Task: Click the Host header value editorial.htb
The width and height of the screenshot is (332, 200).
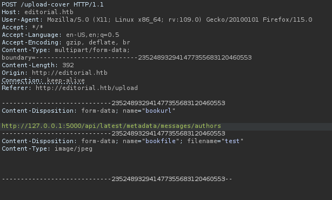Action: tap(49, 12)
